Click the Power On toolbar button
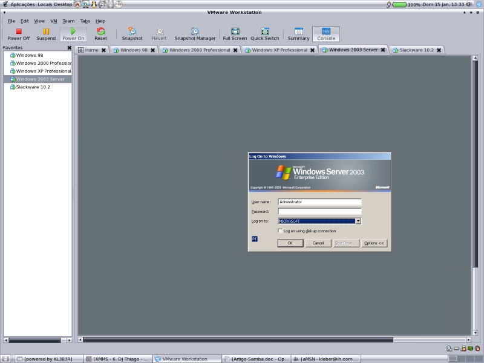The width and height of the screenshot is (484, 363). coord(73,34)
